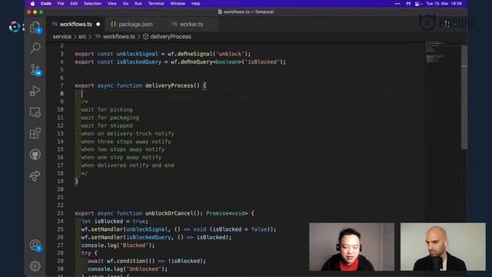Click comment 'when delivered notify and end'

[128, 165]
